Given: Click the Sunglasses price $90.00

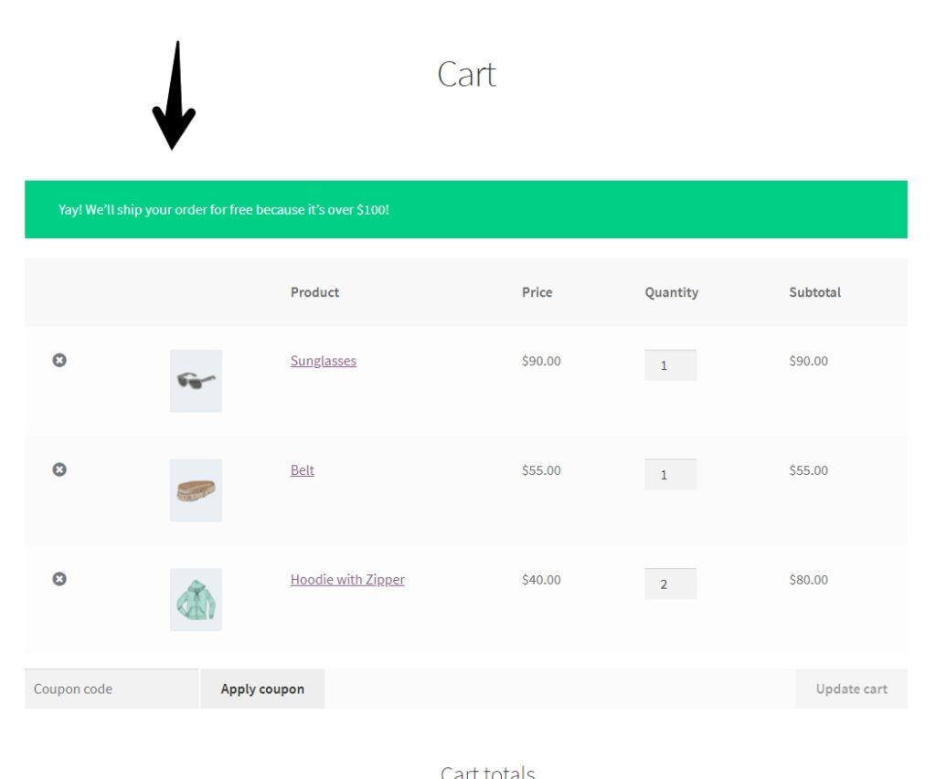Looking at the screenshot, I should (541, 361).
